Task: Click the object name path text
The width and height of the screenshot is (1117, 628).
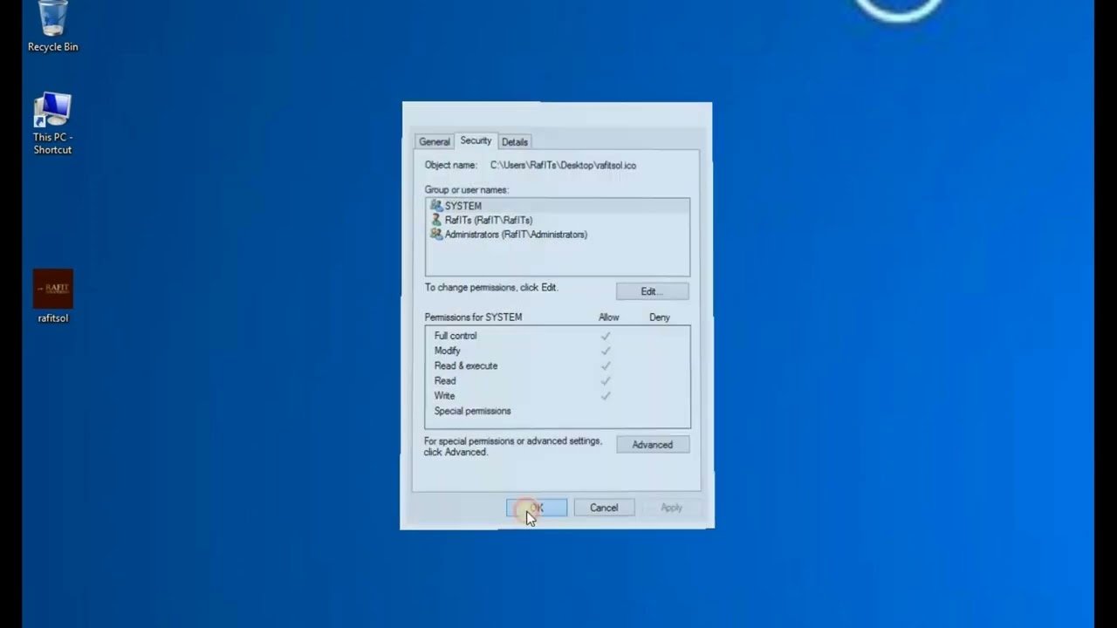Action: point(563,165)
